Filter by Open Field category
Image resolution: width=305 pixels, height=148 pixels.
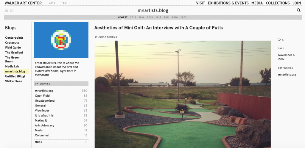(x=42, y=96)
